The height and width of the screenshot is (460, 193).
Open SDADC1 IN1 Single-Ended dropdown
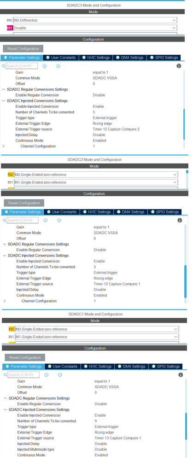click(97, 337)
